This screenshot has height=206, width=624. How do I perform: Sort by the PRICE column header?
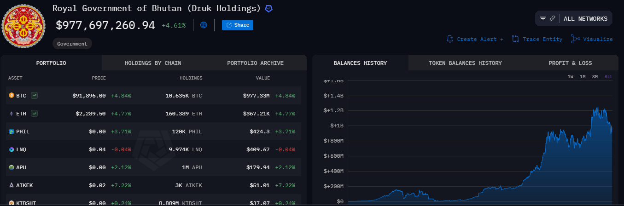point(98,78)
